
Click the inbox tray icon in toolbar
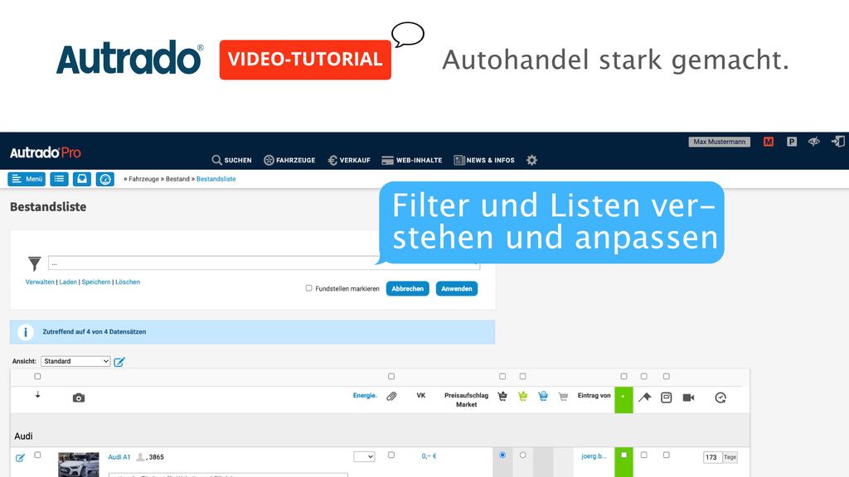coord(82,179)
